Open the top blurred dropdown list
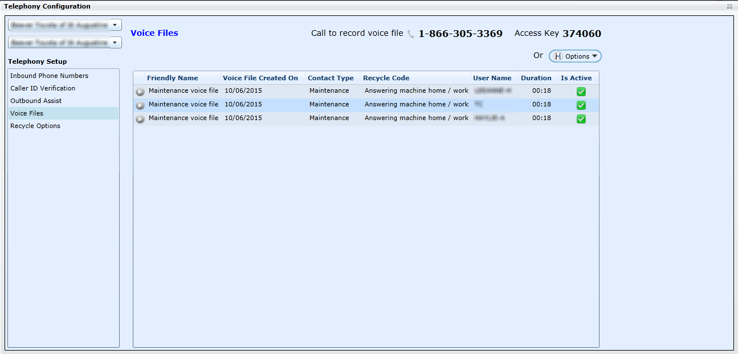738x354 pixels. 115,25
